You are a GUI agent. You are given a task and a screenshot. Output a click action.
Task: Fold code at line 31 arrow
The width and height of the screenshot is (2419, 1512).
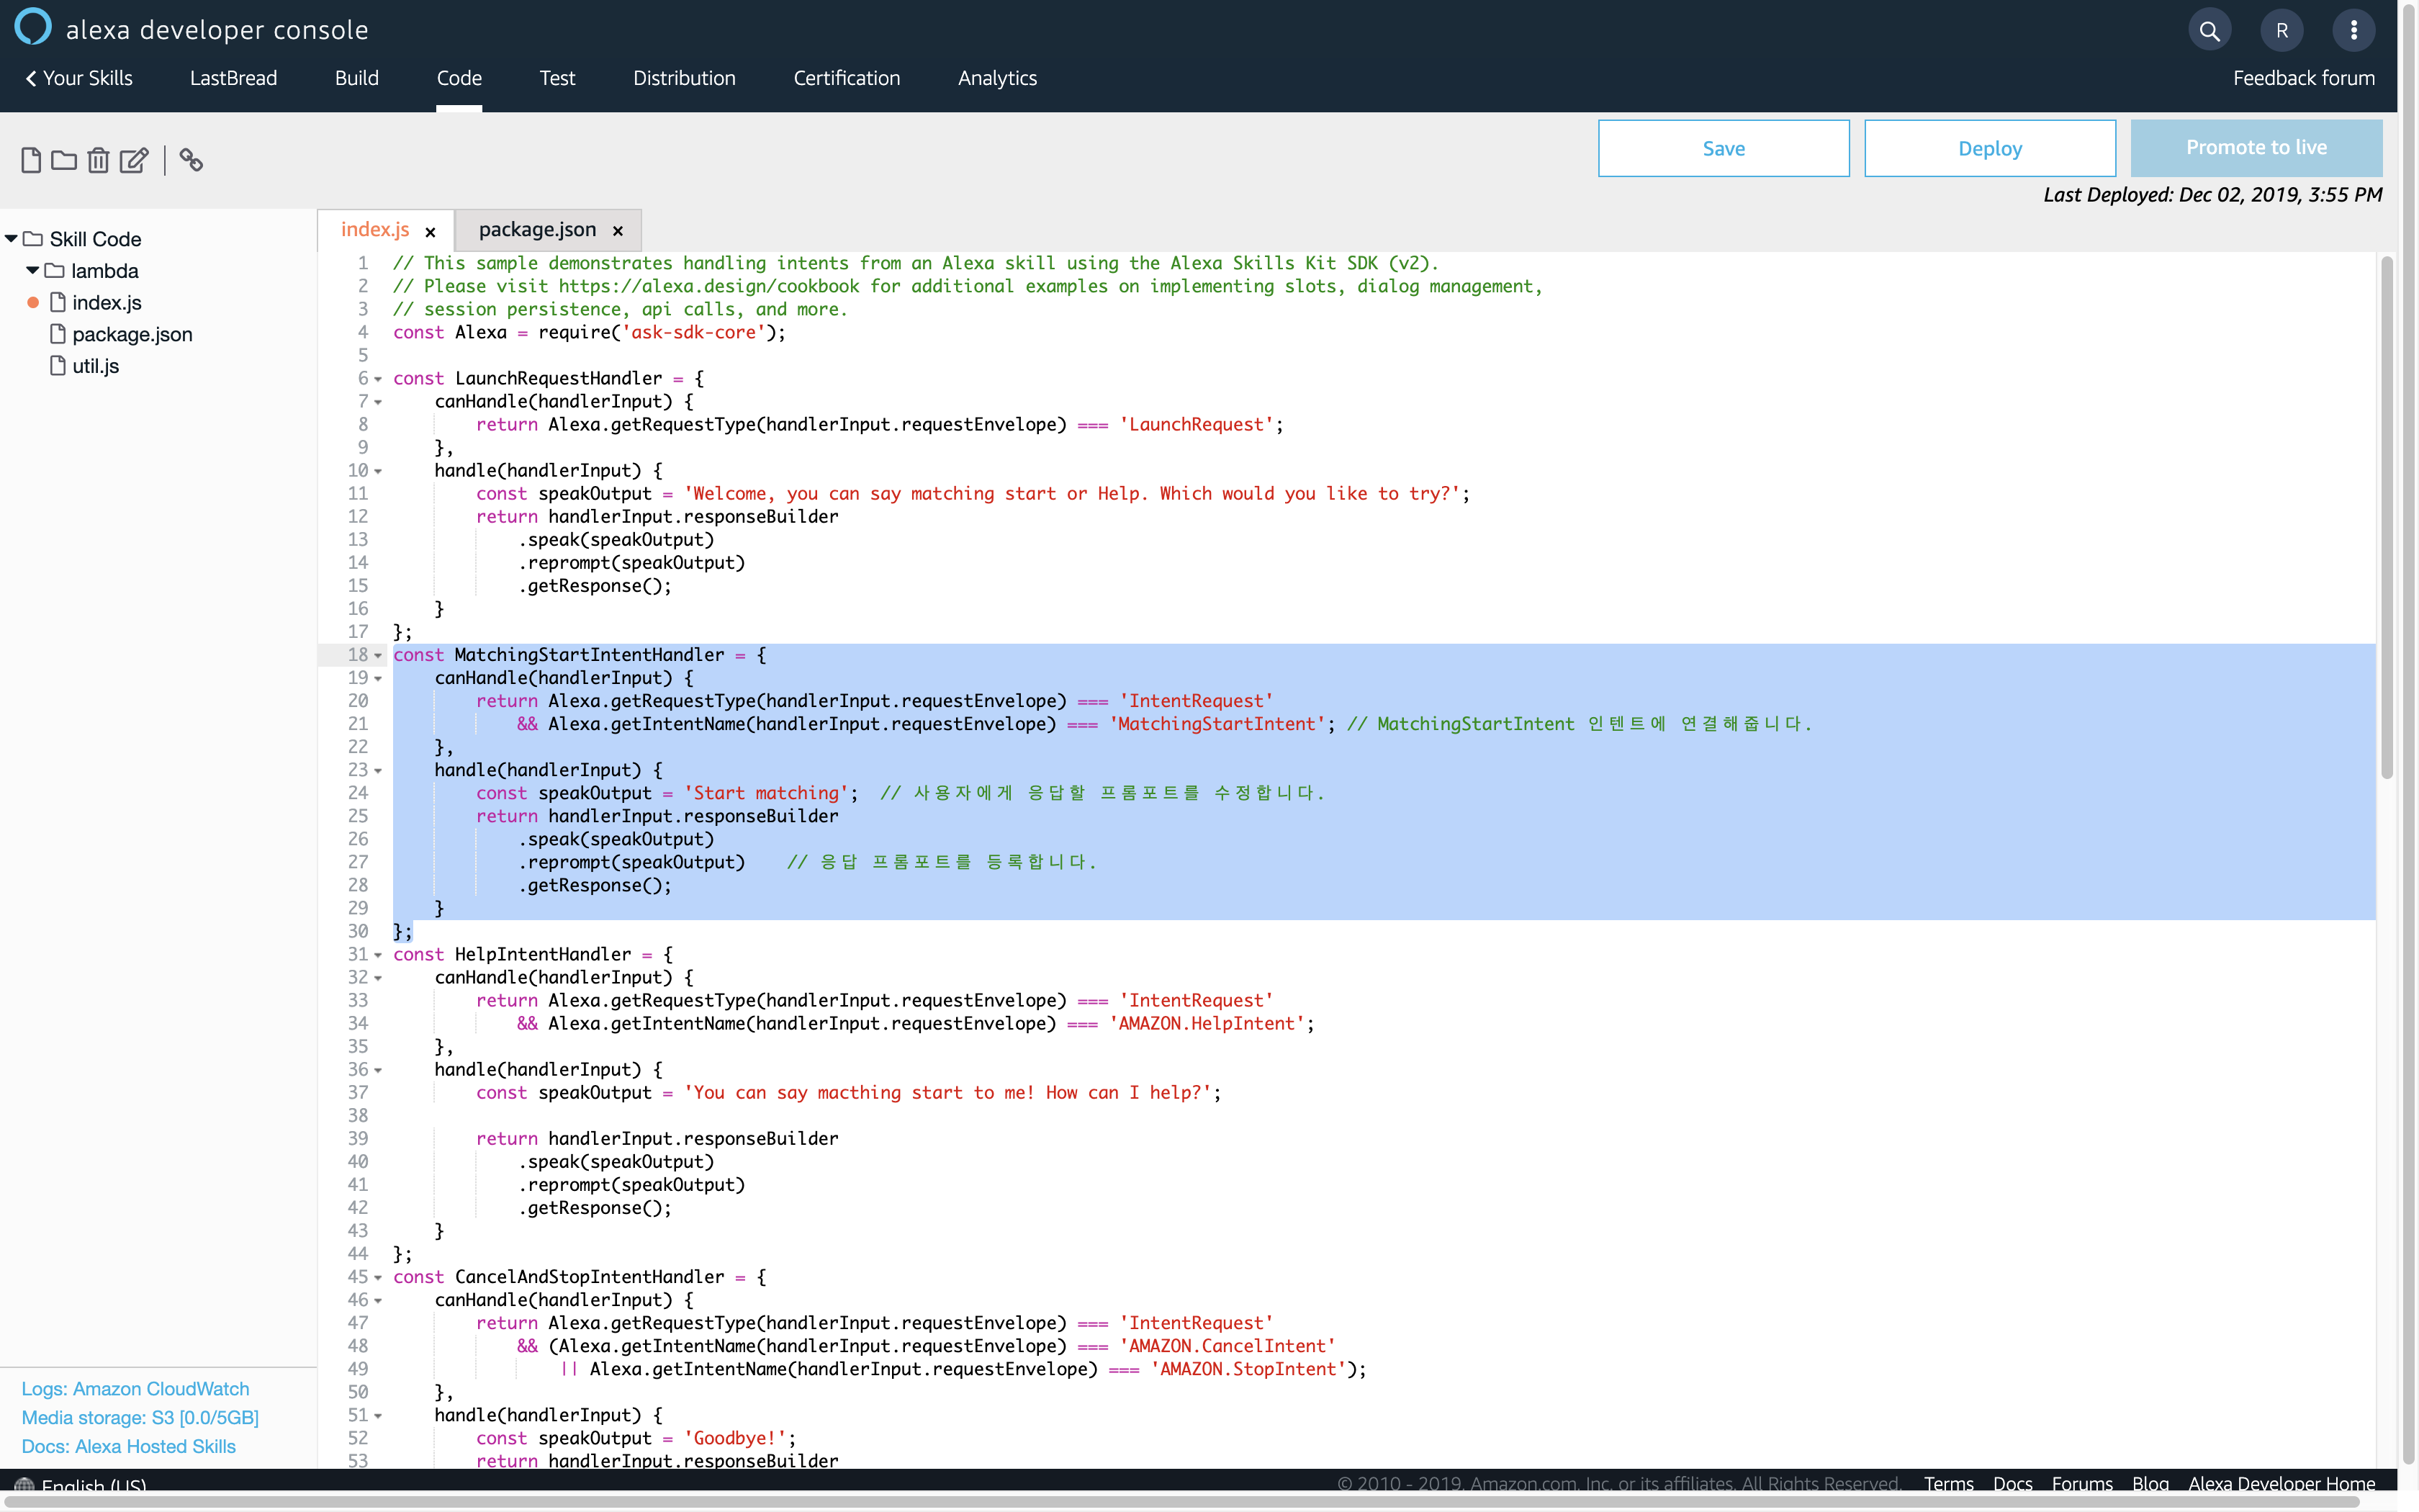pos(378,955)
